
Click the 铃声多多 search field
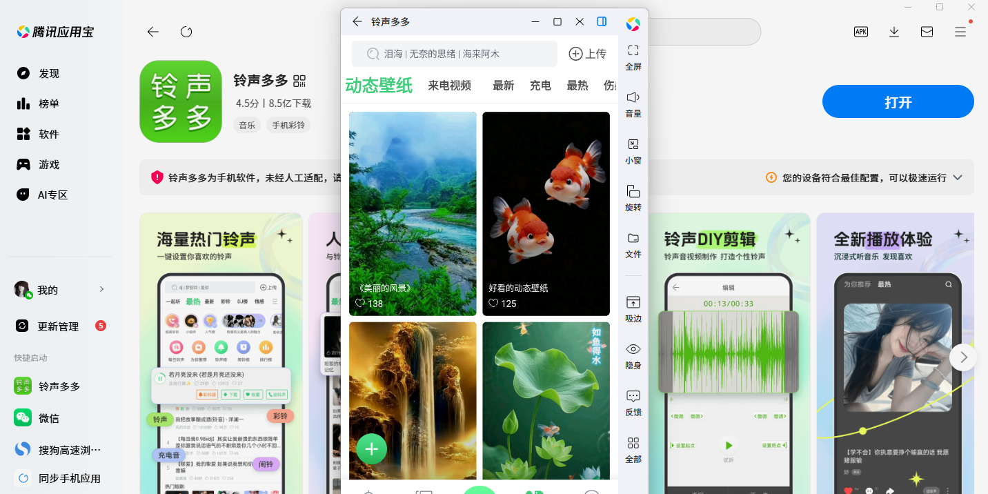pos(455,54)
